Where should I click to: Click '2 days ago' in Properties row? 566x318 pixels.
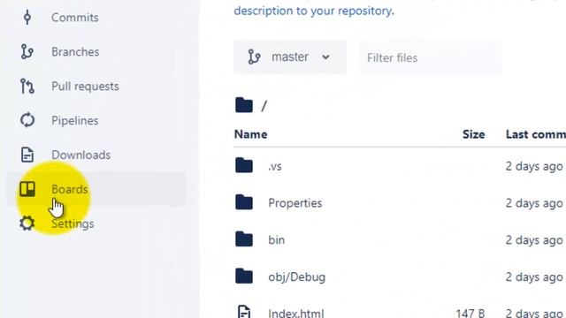pyautogui.click(x=534, y=203)
